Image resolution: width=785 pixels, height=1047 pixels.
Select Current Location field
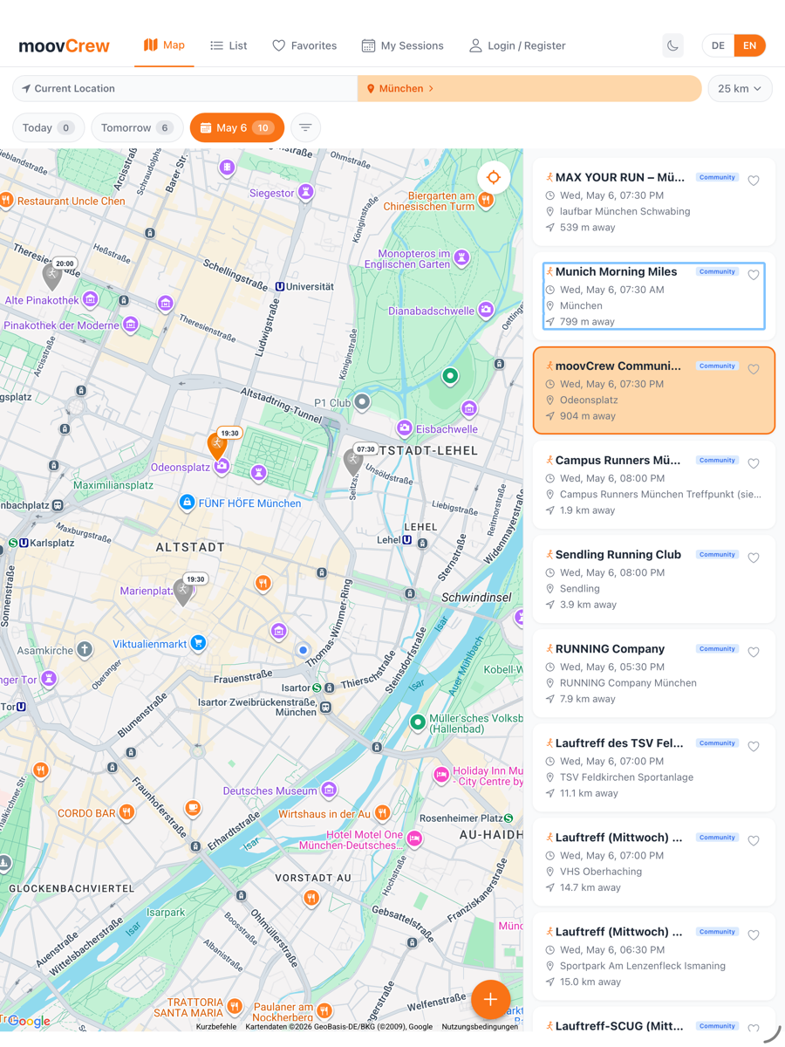[185, 88]
